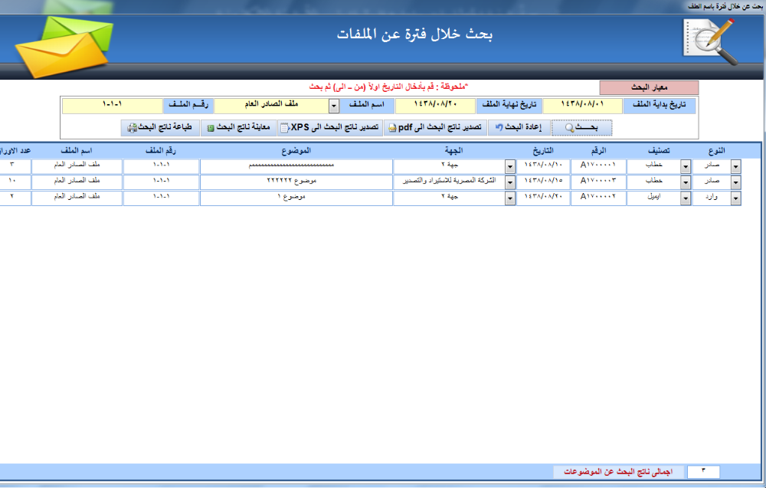Click رقم الملف column header in table
Screen dimensions: 766x488
point(161,151)
